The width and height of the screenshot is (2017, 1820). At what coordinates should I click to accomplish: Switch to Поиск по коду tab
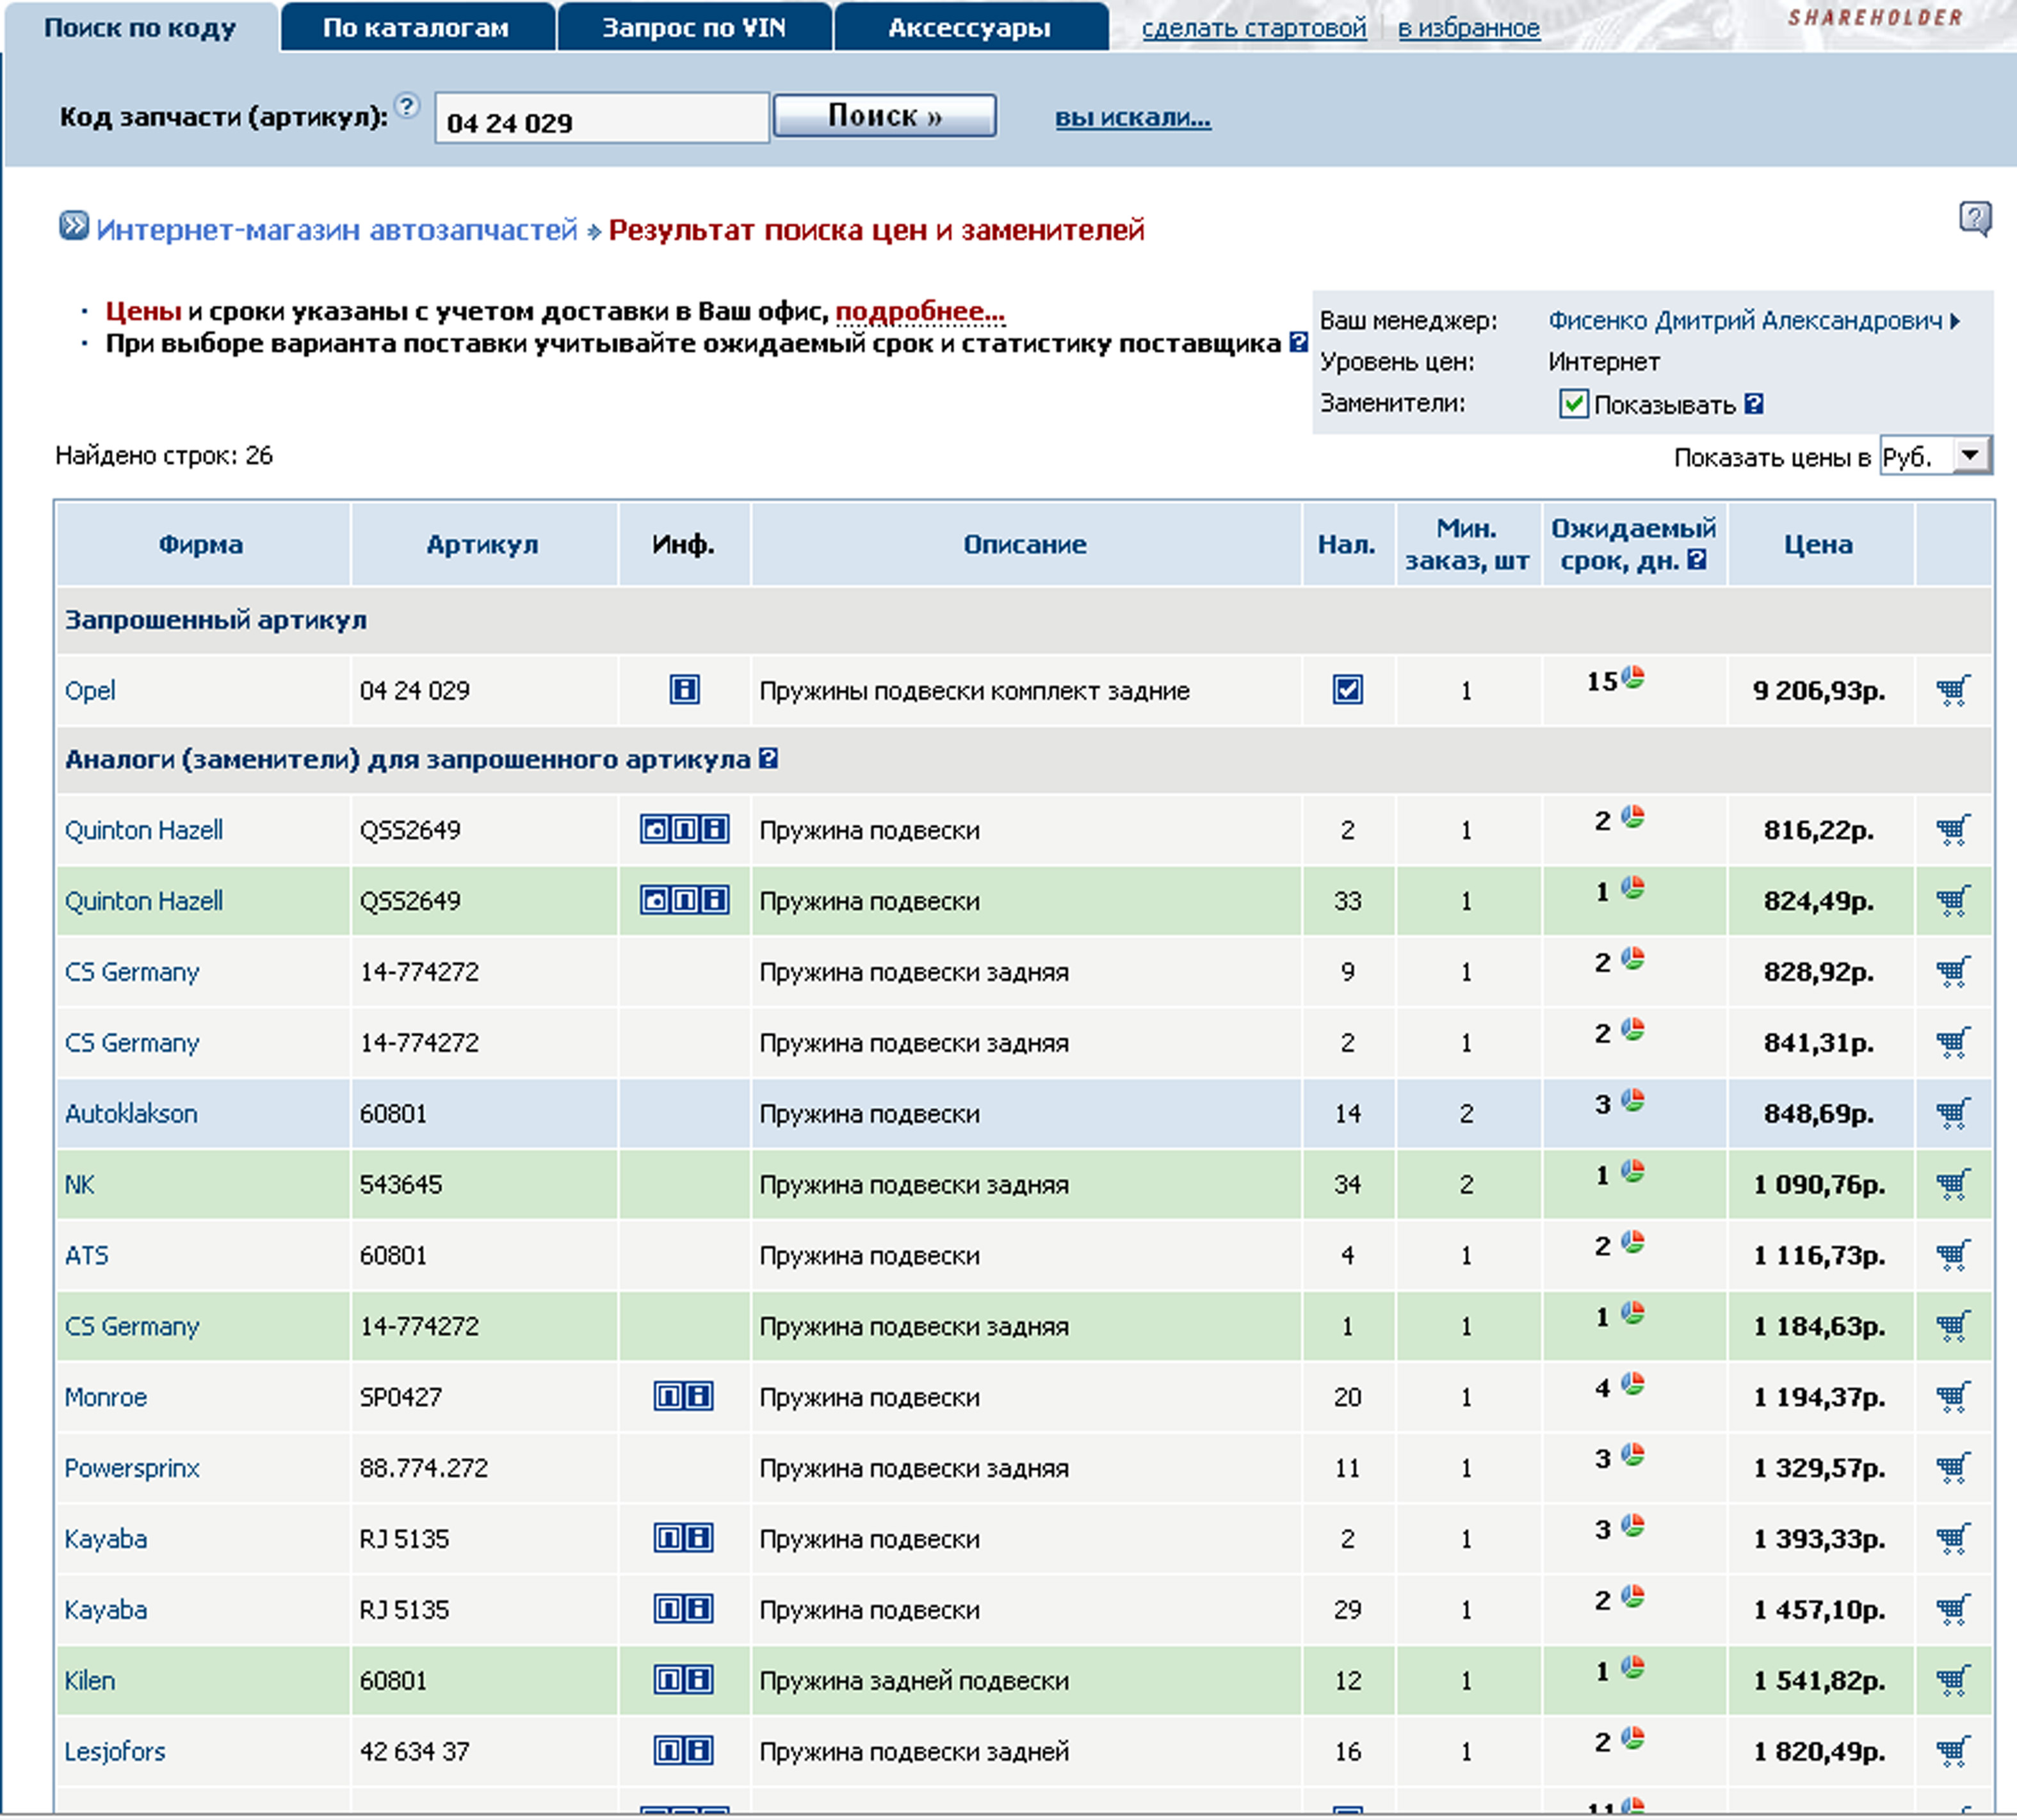(141, 27)
